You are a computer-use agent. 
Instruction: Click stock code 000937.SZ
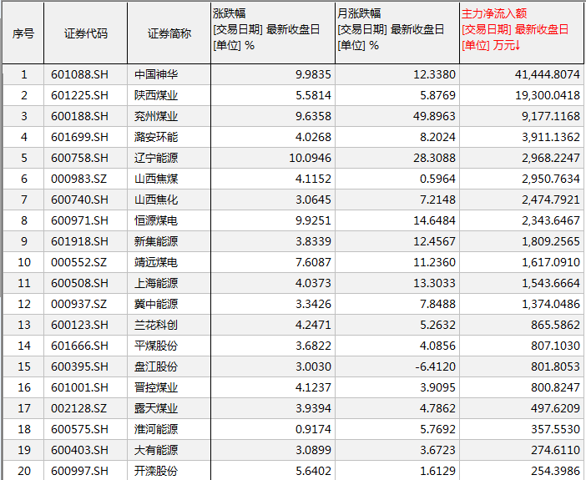click(78, 304)
